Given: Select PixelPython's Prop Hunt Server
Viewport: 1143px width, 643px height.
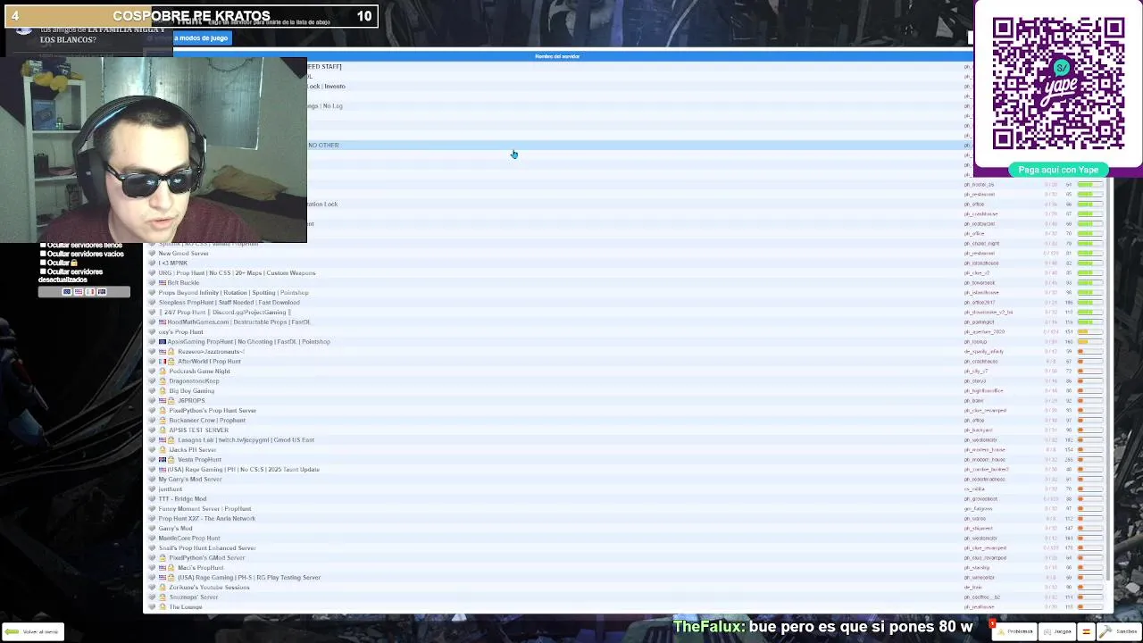Looking at the screenshot, I should pyautogui.click(x=213, y=411).
